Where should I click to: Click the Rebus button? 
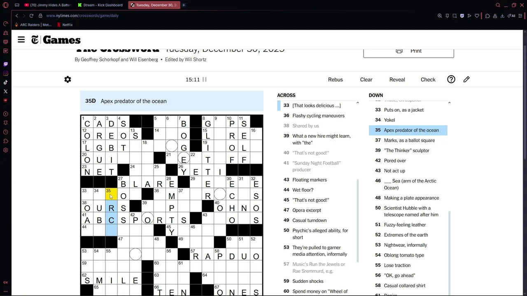coord(335,79)
